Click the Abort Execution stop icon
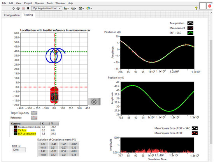The height and width of the screenshot is (163, 214). (x=23, y=8)
